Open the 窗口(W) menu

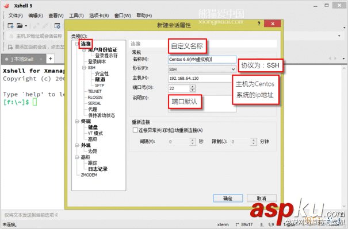pyautogui.click(x=123, y=15)
